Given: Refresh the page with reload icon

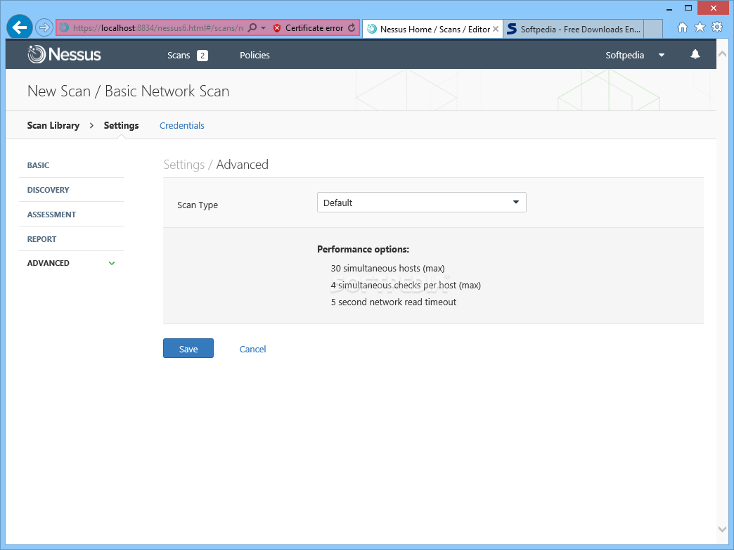Looking at the screenshot, I should pyautogui.click(x=352, y=27).
